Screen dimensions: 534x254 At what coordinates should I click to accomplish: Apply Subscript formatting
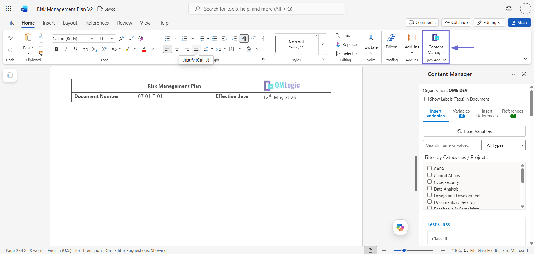(x=95, y=49)
